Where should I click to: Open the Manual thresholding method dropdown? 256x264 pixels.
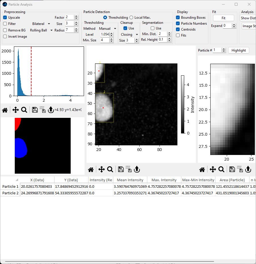click(108, 29)
